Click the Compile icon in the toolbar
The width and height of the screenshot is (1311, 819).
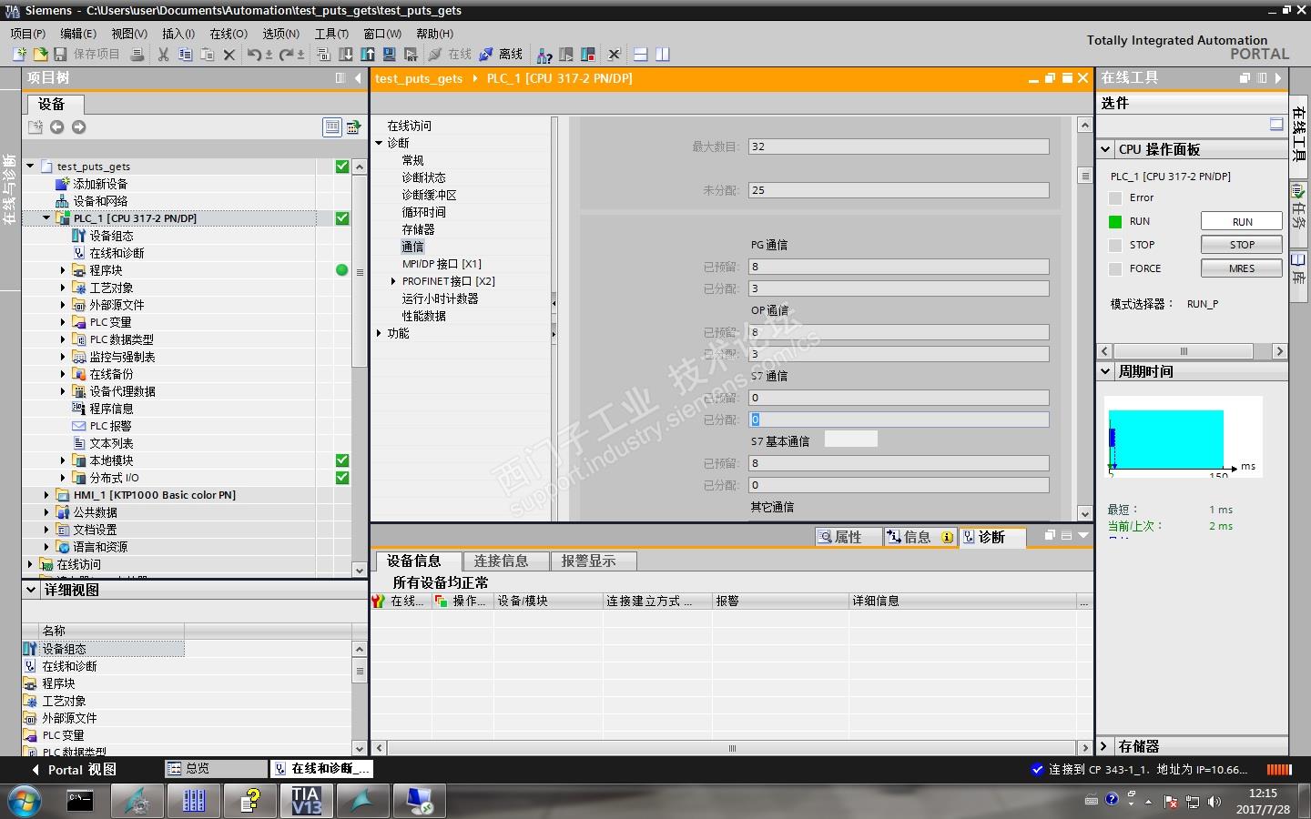point(323,55)
